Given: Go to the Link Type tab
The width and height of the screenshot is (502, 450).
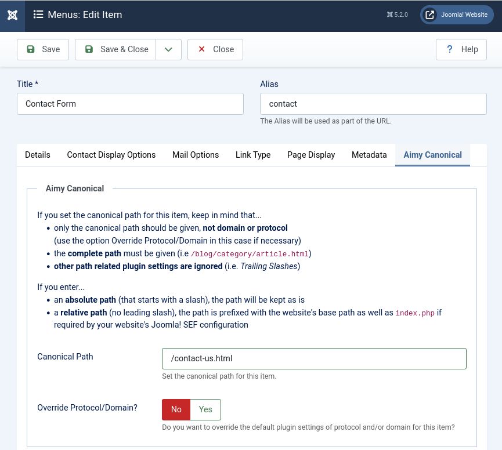Looking at the screenshot, I should pyautogui.click(x=253, y=155).
